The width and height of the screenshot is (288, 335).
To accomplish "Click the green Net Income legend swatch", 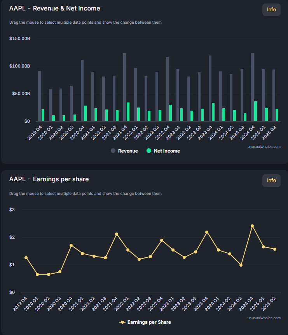I will click(149, 151).
